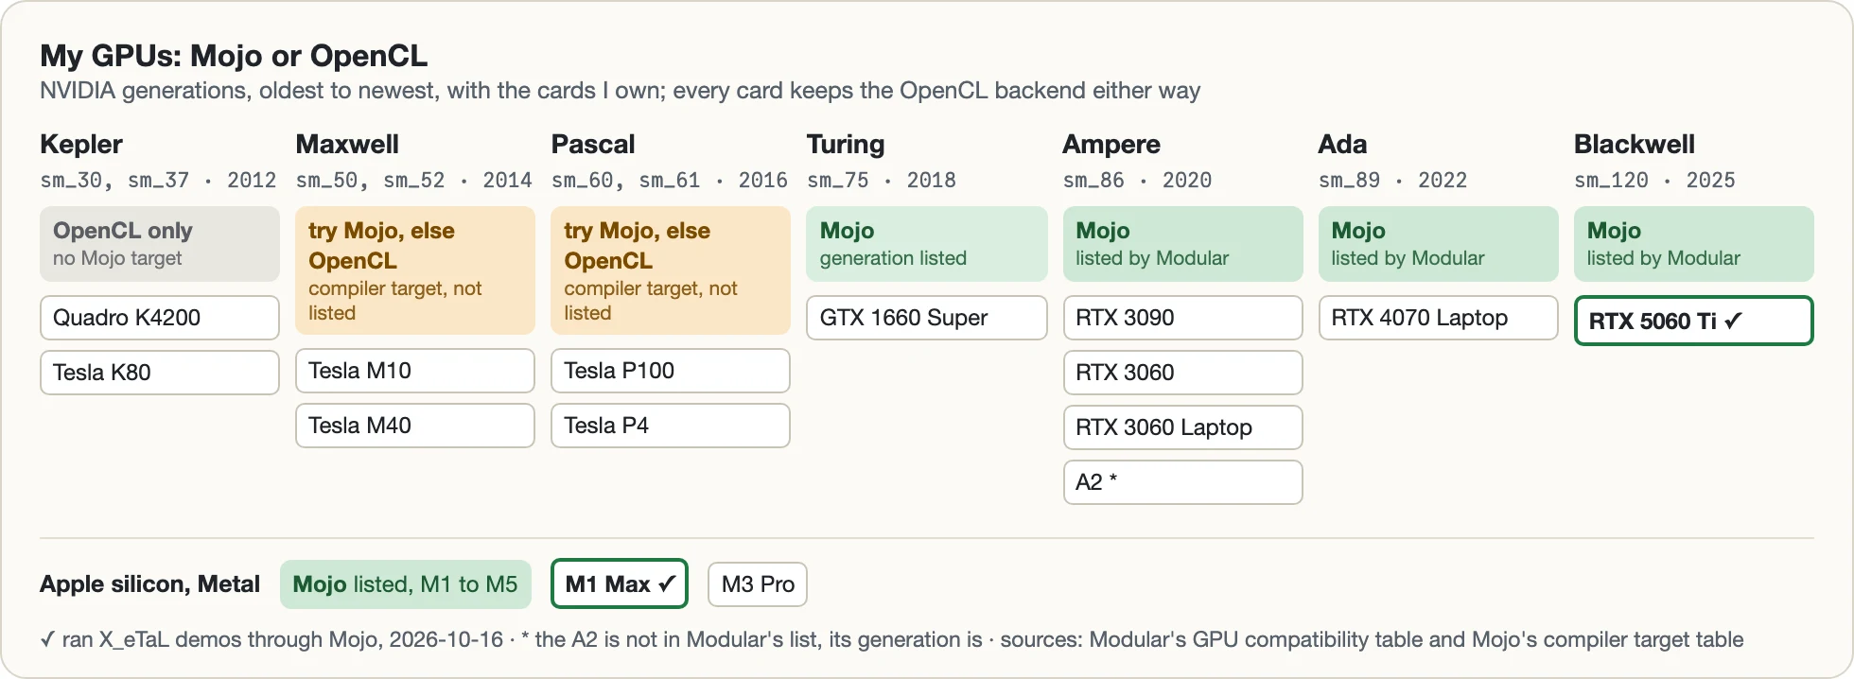The height and width of the screenshot is (679, 1854).
Task: Click the 'sm_86 · 2020' label
Action: click(1137, 181)
